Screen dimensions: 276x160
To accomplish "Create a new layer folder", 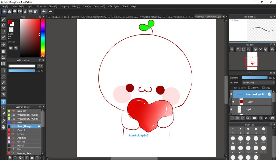I will coord(254,118).
